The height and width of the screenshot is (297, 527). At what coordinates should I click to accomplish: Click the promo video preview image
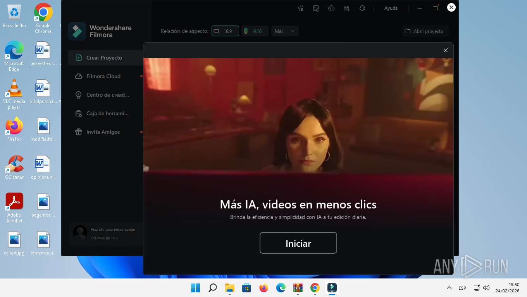click(298, 116)
